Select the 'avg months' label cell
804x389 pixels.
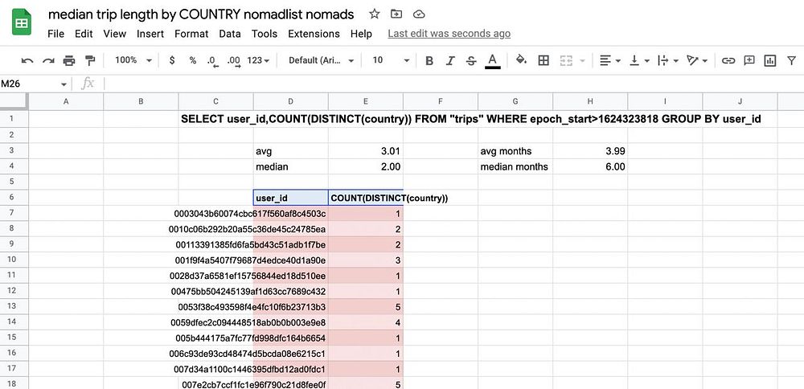515,151
